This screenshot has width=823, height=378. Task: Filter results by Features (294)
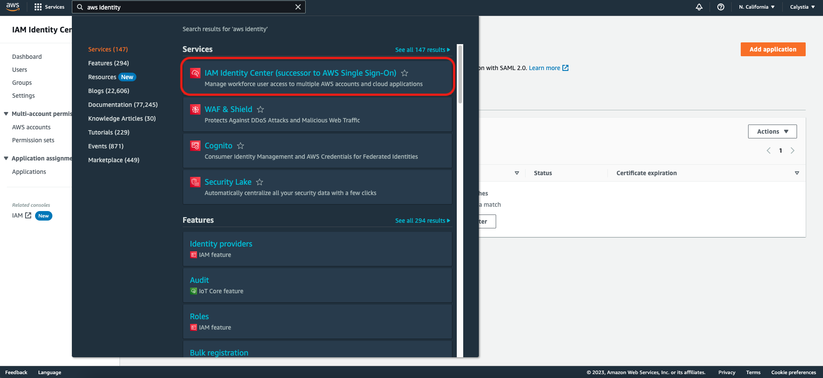coord(108,63)
